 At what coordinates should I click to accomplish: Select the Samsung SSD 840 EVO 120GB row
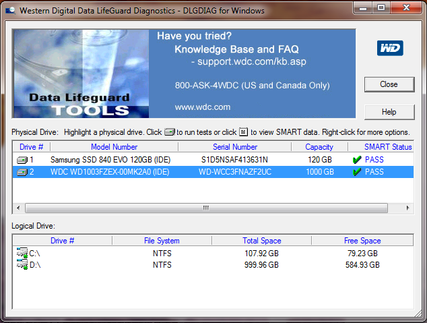point(213,160)
